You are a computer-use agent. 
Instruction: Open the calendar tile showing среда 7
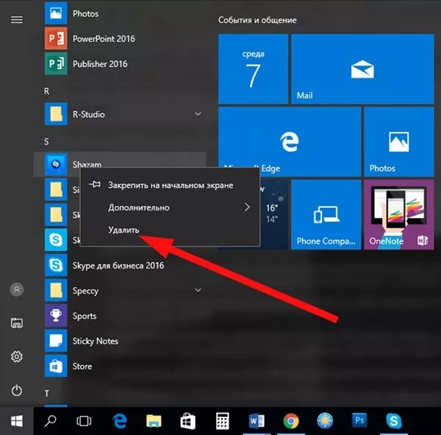coord(253,69)
